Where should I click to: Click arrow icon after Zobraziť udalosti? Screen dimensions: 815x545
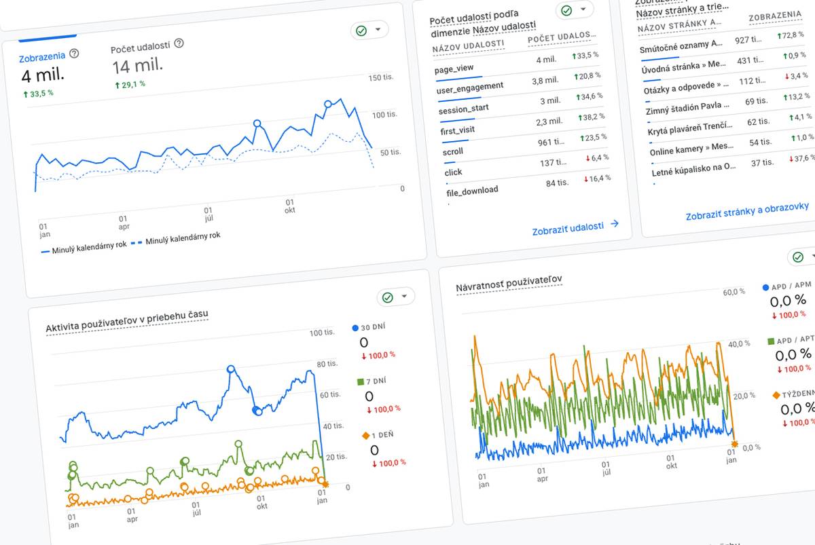[x=615, y=223]
